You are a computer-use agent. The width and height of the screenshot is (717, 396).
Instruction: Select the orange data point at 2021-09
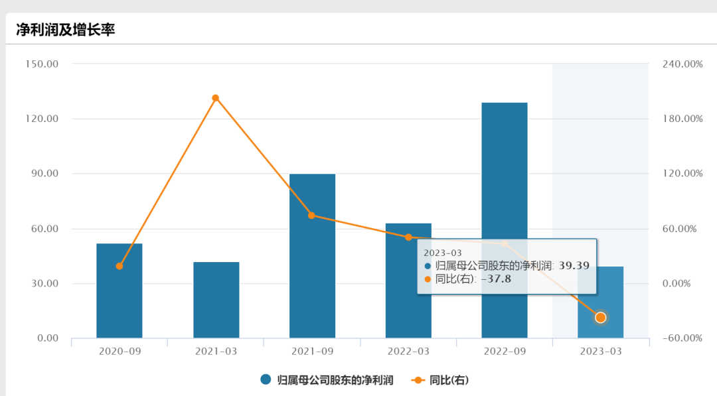point(312,216)
